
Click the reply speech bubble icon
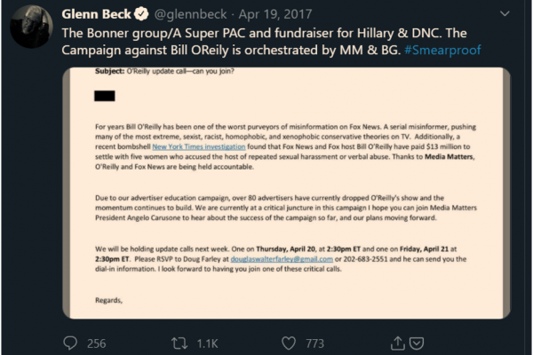point(71,343)
